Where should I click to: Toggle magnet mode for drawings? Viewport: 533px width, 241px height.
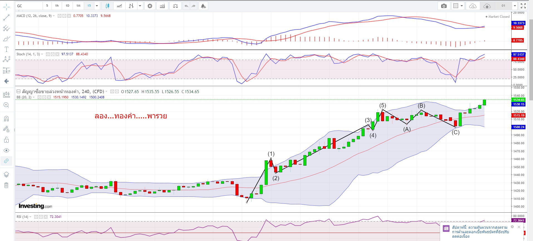pos(6,119)
